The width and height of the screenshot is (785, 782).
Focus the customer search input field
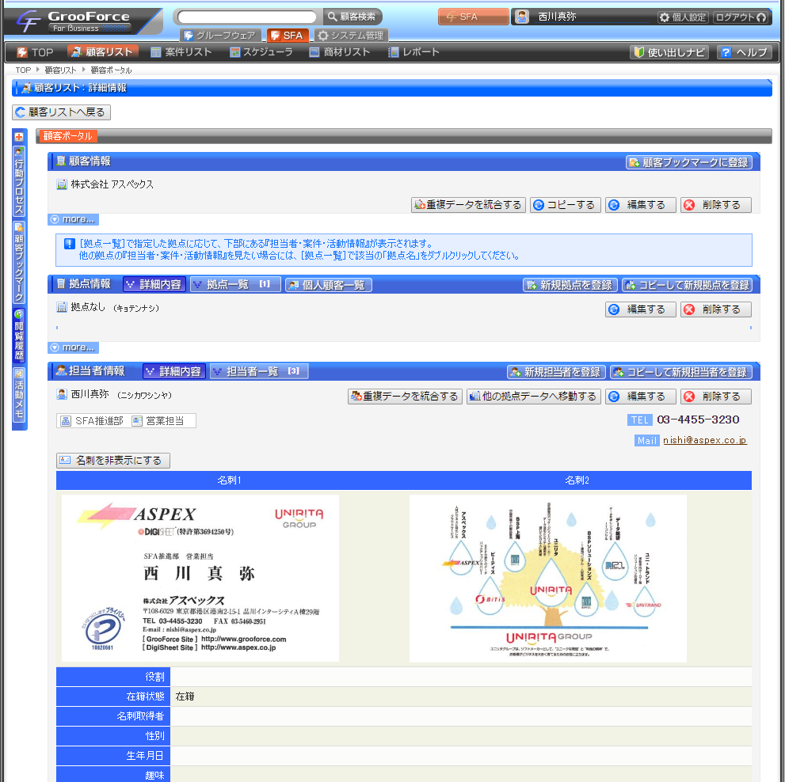247,17
